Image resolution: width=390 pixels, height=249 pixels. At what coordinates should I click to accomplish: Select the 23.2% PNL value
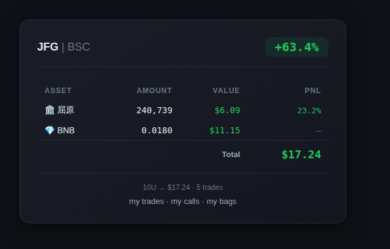(x=309, y=111)
